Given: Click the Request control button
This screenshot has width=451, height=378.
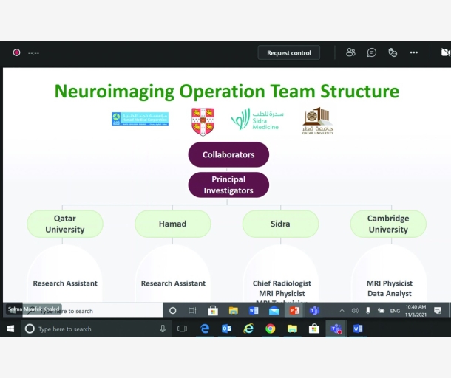Looking at the screenshot, I should (289, 53).
